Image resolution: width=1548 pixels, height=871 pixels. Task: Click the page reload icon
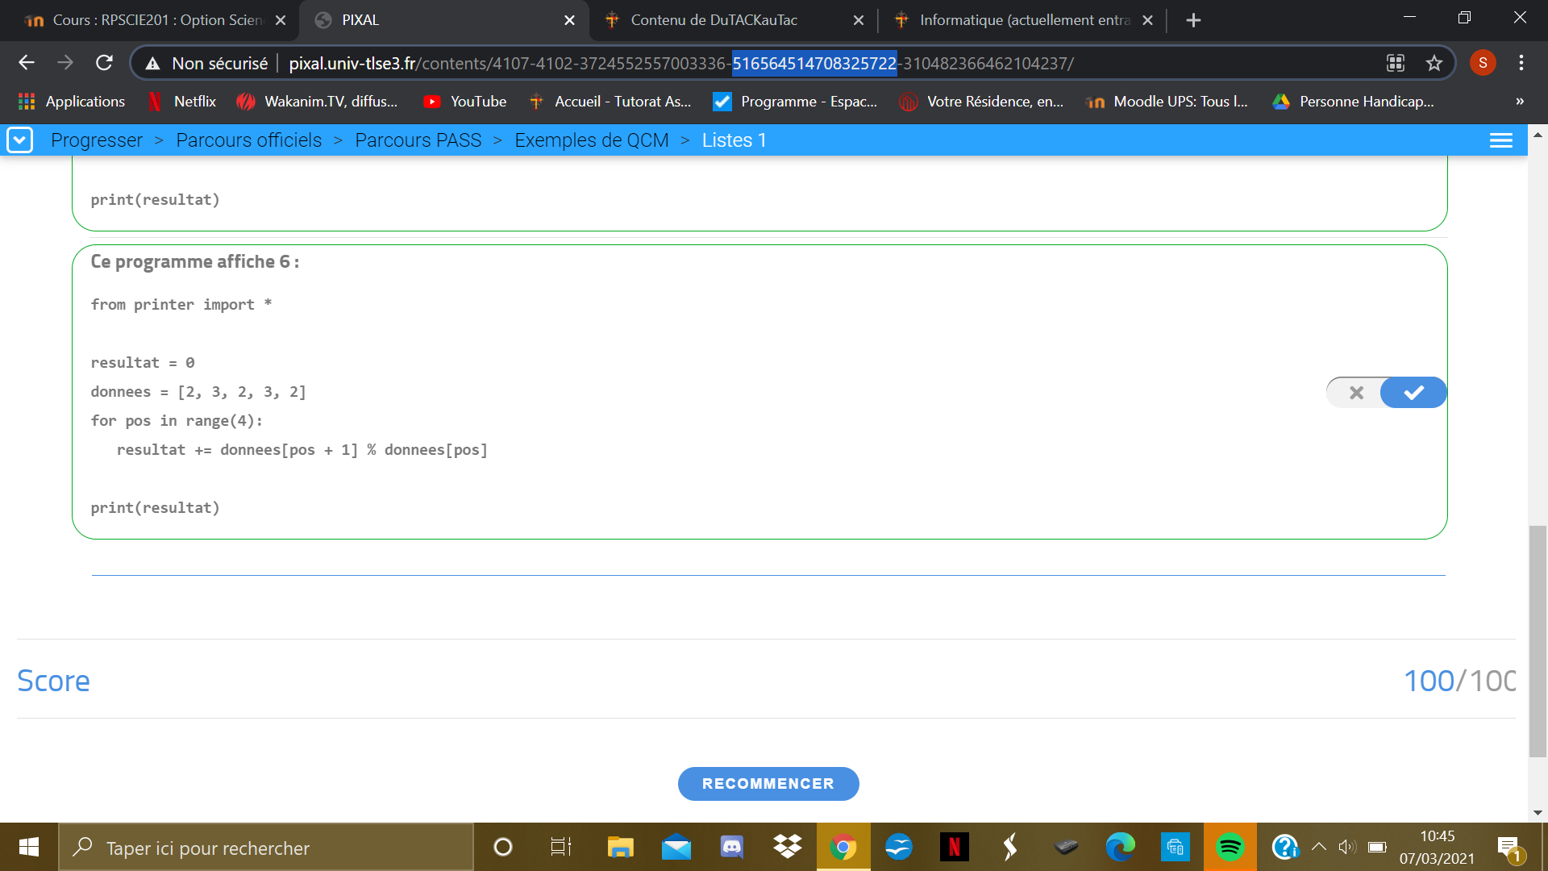pos(104,63)
